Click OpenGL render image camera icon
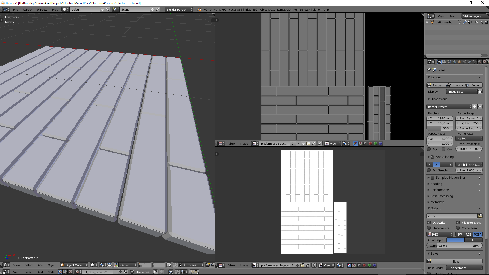This screenshot has height=275, width=489. [208, 265]
